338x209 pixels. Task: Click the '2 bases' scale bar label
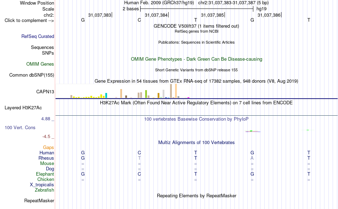[131, 9]
